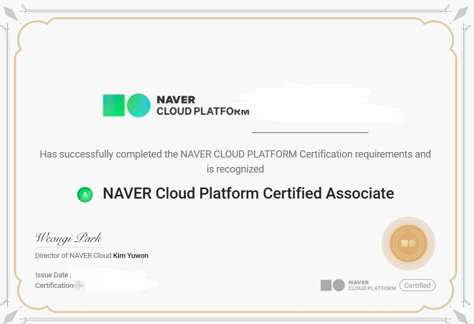Viewport: 474px width, 324px height.
Task: Select the name 'Kim Yuwon'
Action: (131, 256)
